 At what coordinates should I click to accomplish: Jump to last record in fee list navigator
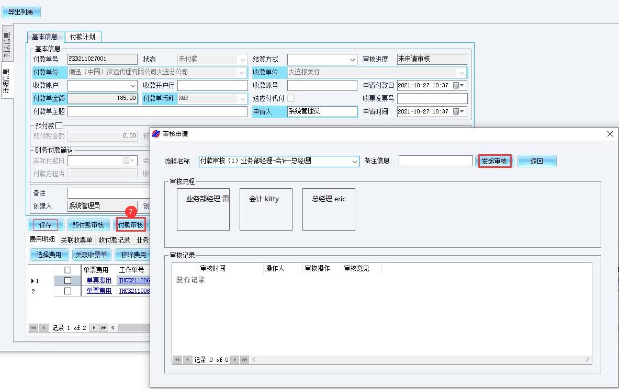pos(104,328)
